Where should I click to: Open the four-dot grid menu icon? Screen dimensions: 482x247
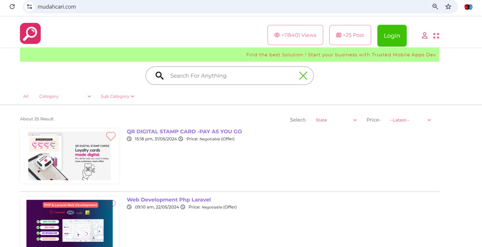(436, 36)
